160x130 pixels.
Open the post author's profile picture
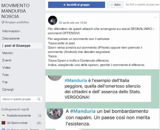(53, 20)
